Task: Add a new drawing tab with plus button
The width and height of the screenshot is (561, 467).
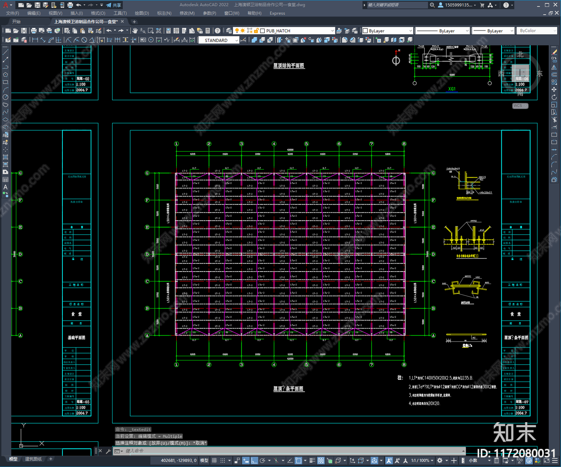Action: 134,22
